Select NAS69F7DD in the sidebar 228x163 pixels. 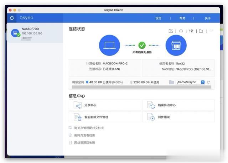(x=35, y=33)
